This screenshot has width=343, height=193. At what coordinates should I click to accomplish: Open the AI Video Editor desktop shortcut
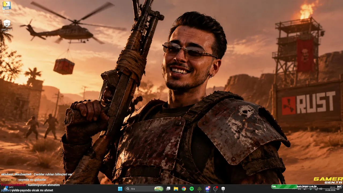coord(6,8)
